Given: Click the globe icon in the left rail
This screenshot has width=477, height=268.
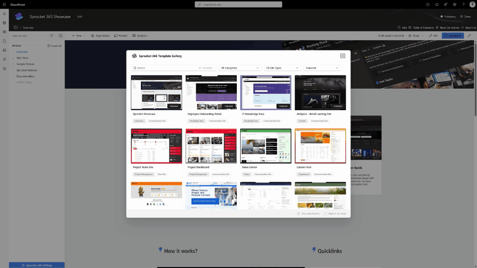Looking at the screenshot, I should [4, 22].
